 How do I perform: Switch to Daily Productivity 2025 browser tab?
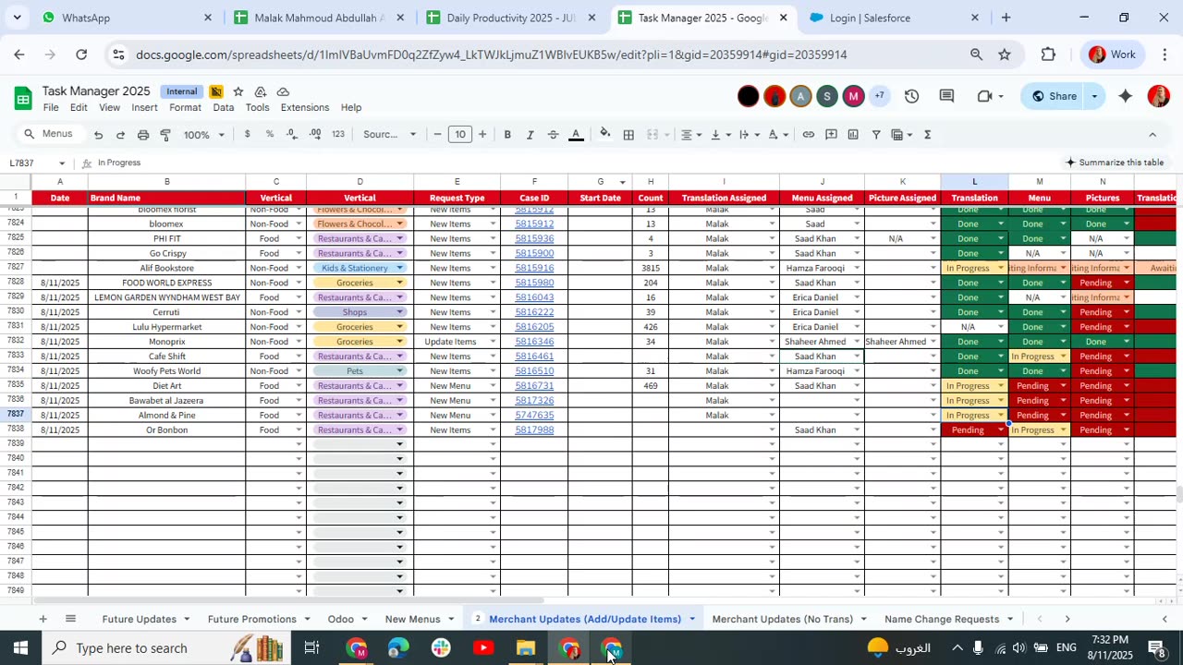[510, 18]
